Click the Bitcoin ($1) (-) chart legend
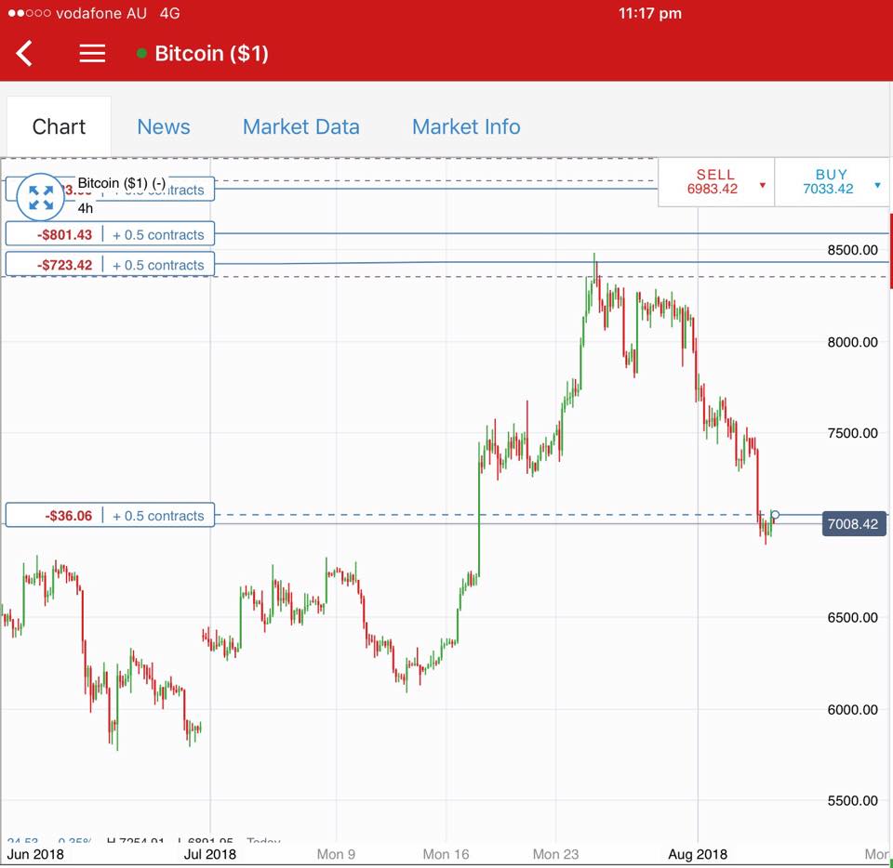Screen dimensions: 893x868 pos(121,183)
